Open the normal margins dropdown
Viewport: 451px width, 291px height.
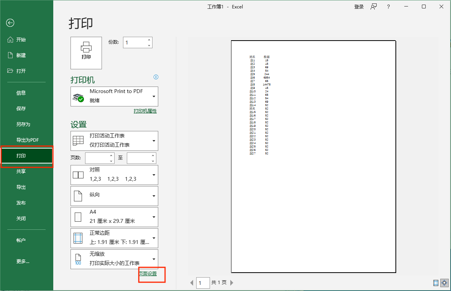tap(114, 238)
